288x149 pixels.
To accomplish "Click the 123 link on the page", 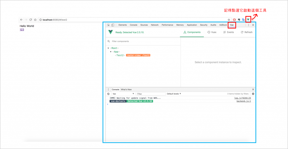I will [x=22, y=30].
